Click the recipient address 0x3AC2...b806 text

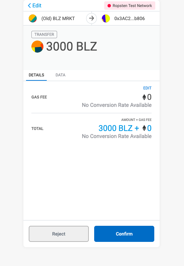click(130, 18)
